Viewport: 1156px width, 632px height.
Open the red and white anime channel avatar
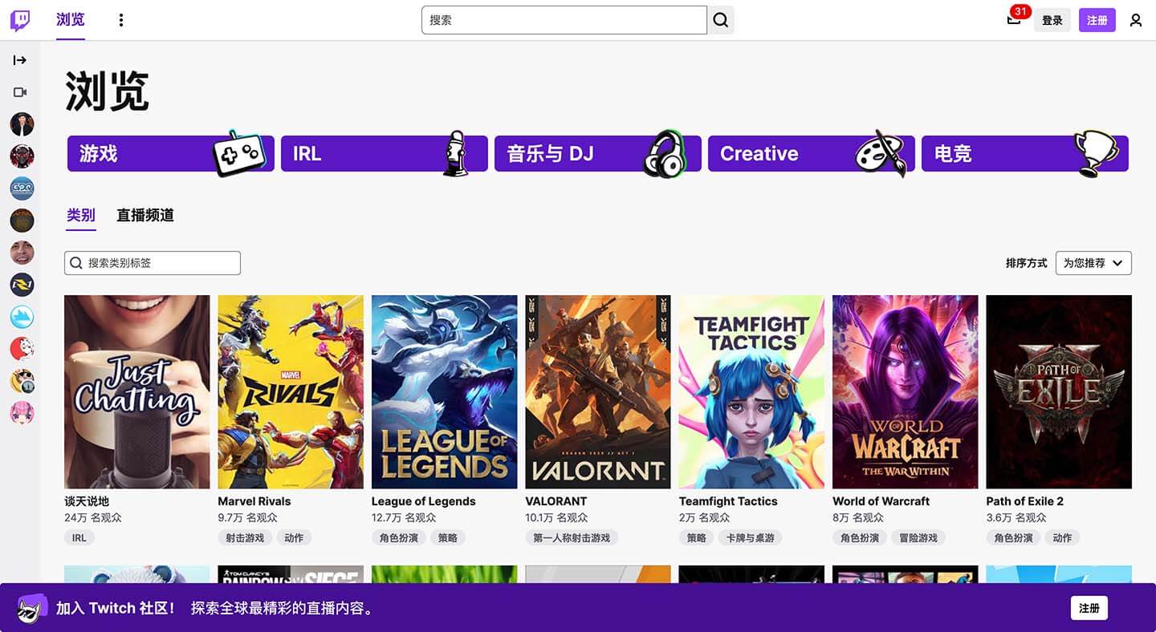pyautogui.click(x=22, y=349)
